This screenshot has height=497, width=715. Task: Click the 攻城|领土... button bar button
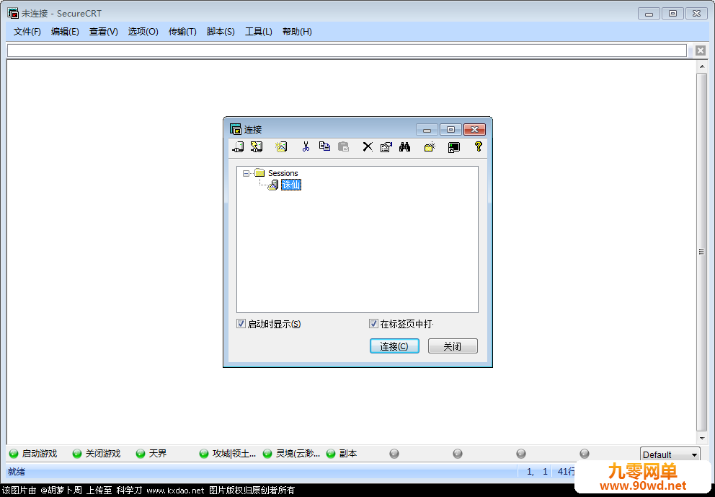228,453
